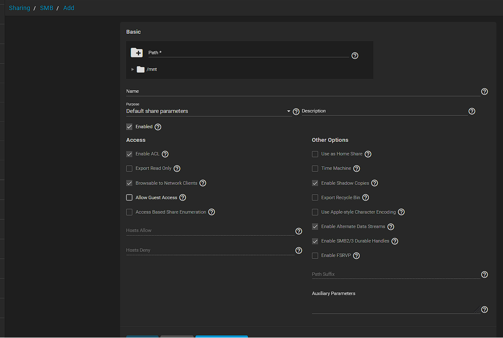The width and height of the screenshot is (503, 338).
Task: Click the Add breadcrumb
Action: [69, 8]
